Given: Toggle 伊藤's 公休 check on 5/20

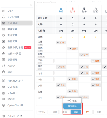Looking at the screenshot, I should click(x=96, y=61).
